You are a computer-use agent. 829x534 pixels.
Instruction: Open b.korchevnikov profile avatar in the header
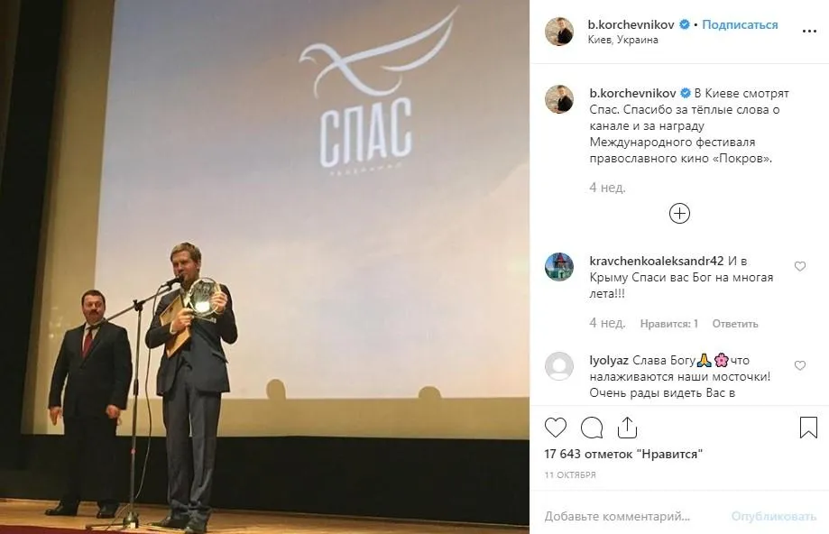pyautogui.click(x=559, y=32)
